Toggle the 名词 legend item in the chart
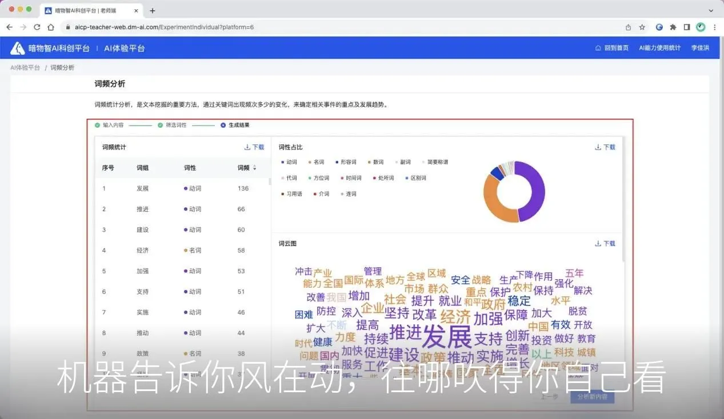The width and height of the screenshot is (724, 419). click(316, 162)
